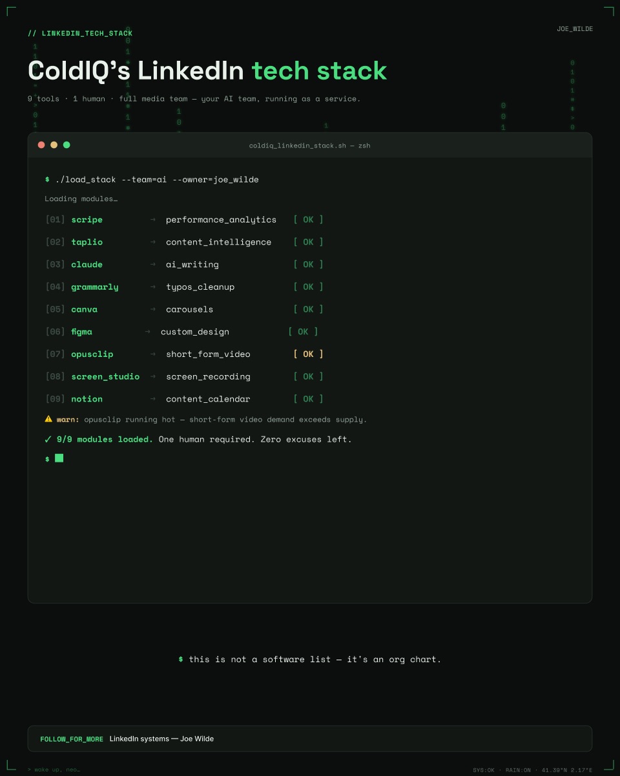The image size is (620, 776).
Task: Click carousels text
Action: (189, 309)
